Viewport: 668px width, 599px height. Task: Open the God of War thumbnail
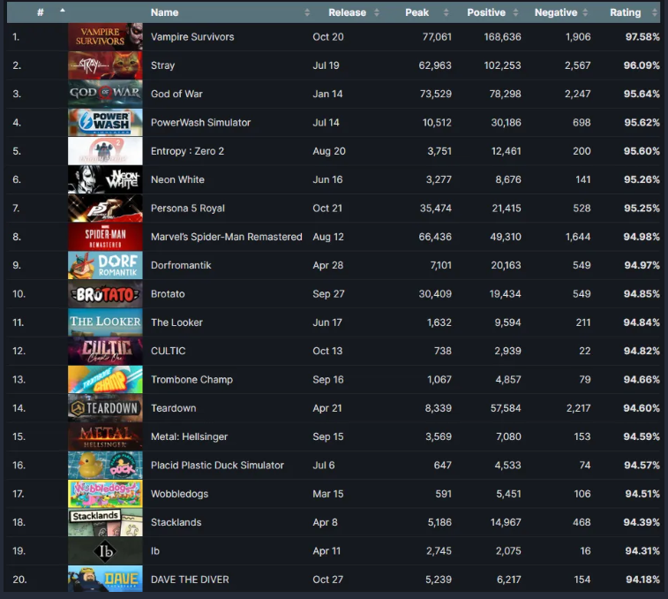coord(105,94)
